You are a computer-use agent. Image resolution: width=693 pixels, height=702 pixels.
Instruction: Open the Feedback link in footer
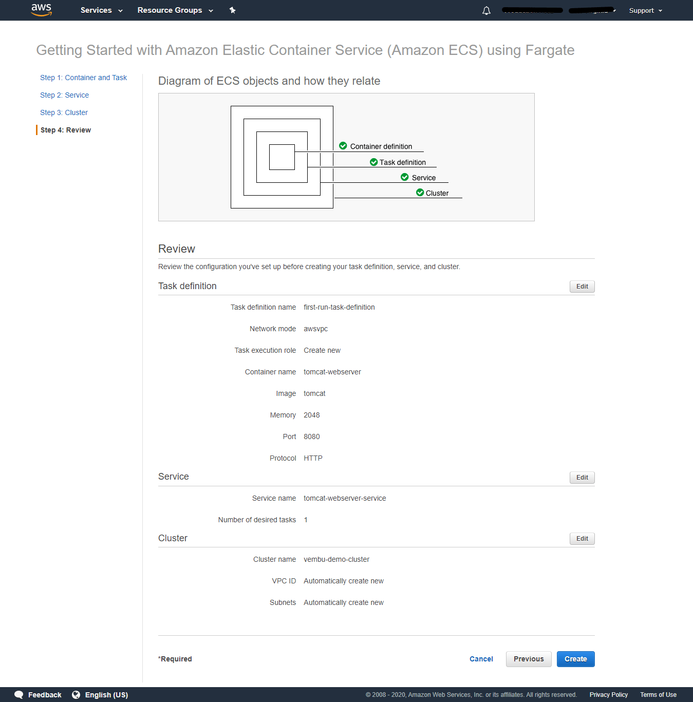click(x=45, y=695)
